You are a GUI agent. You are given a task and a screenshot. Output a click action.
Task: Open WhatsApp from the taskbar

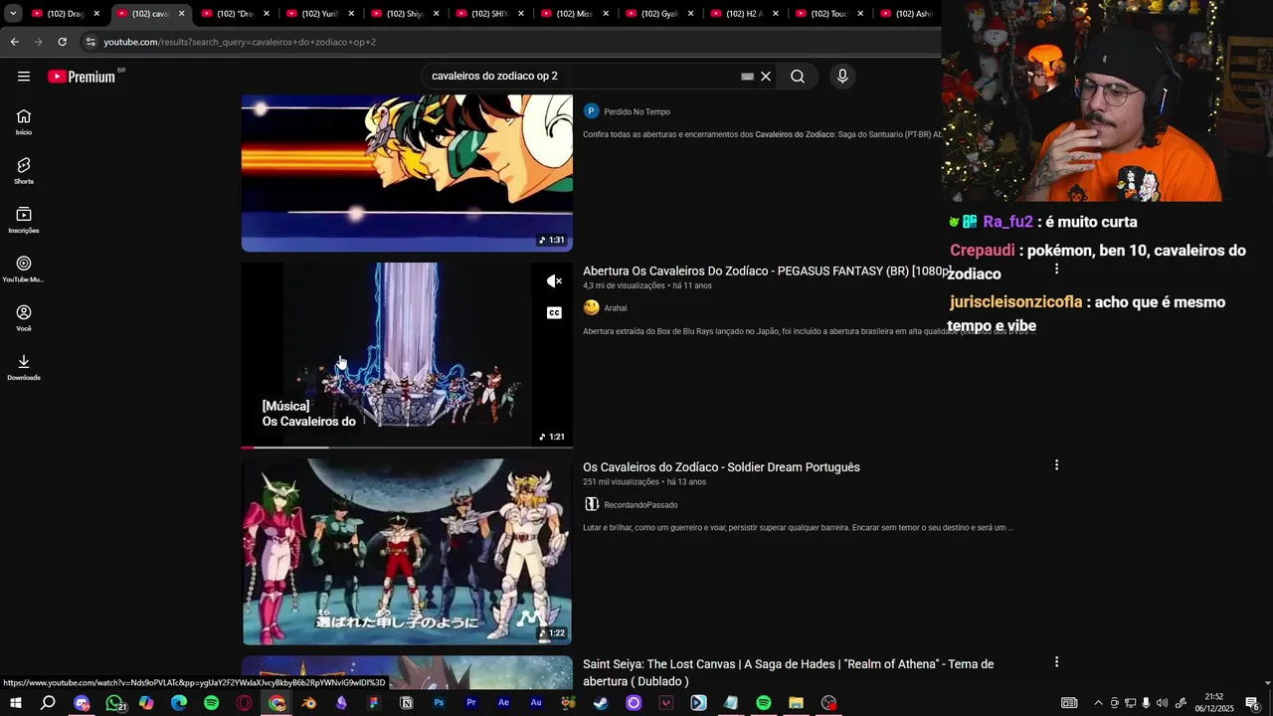(114, 703)
